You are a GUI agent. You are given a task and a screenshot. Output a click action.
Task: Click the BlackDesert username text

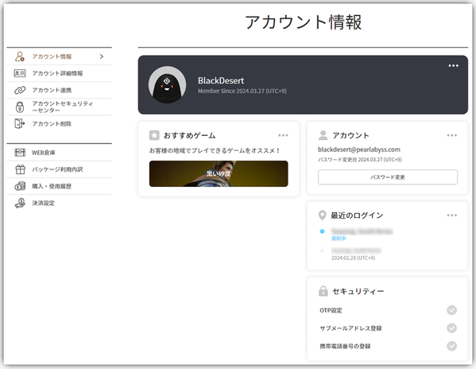(x=221, y=80)
